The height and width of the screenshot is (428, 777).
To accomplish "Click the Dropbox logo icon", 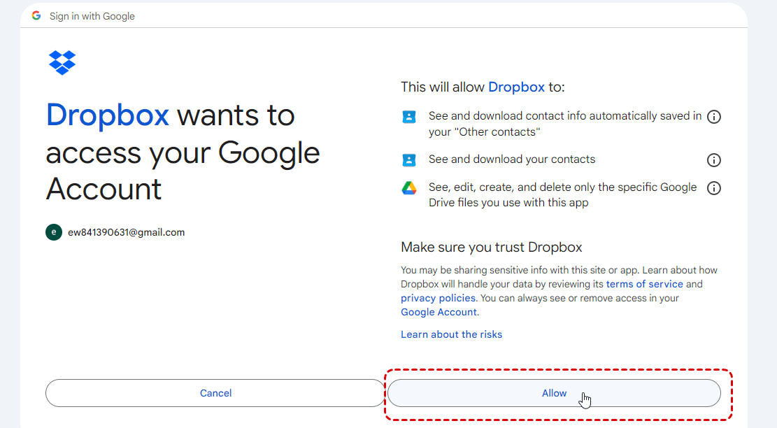I will 62,62.
